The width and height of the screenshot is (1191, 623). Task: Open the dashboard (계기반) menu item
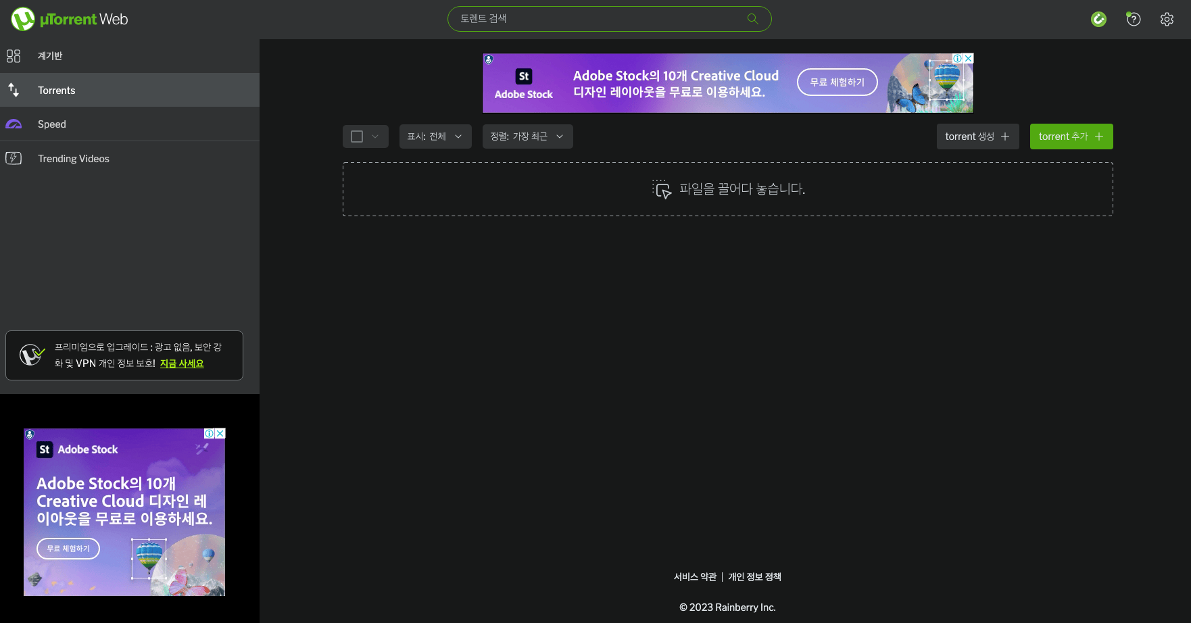[x=130, y=56]
